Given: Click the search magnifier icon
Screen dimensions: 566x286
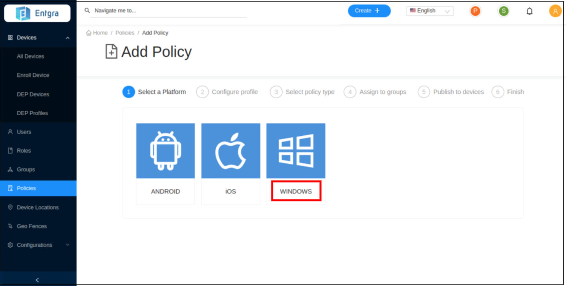Looking at the screenshot, I should [87, 10].
